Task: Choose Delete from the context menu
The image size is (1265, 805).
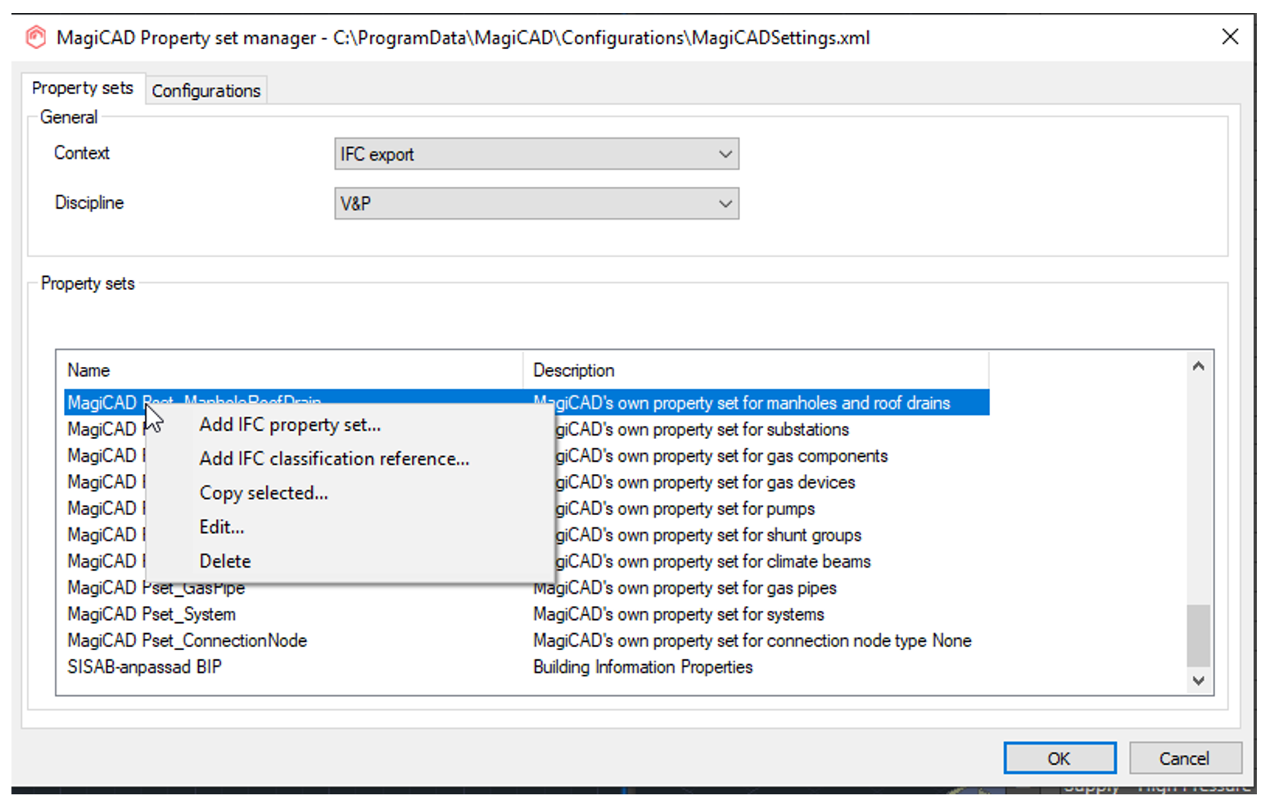Action: (225, 561)
